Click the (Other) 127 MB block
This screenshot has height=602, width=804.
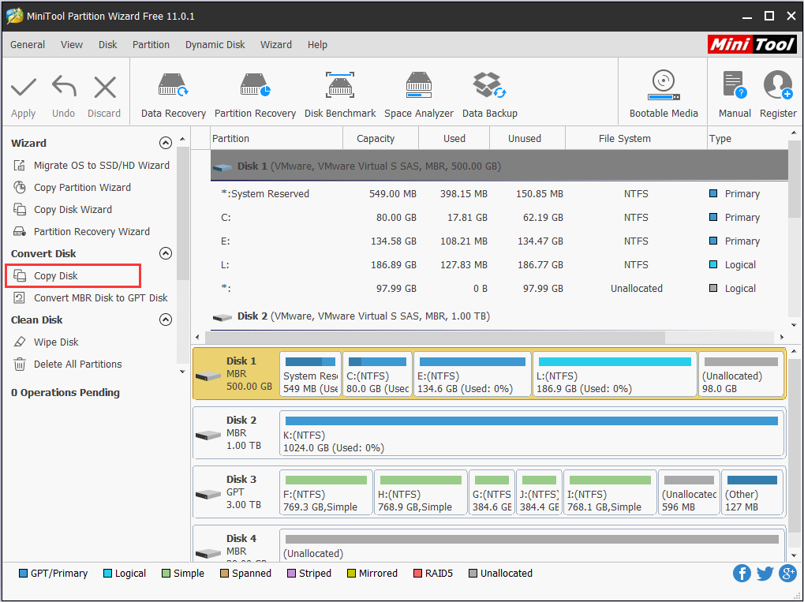752,492
